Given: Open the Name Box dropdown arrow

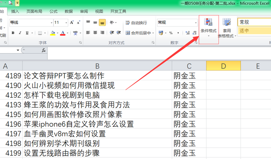Looking at the screenshot, I should coord(18,50).
